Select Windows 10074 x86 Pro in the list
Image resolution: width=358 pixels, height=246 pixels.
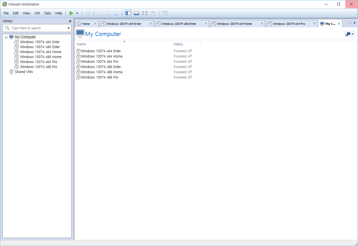(100, 77)
